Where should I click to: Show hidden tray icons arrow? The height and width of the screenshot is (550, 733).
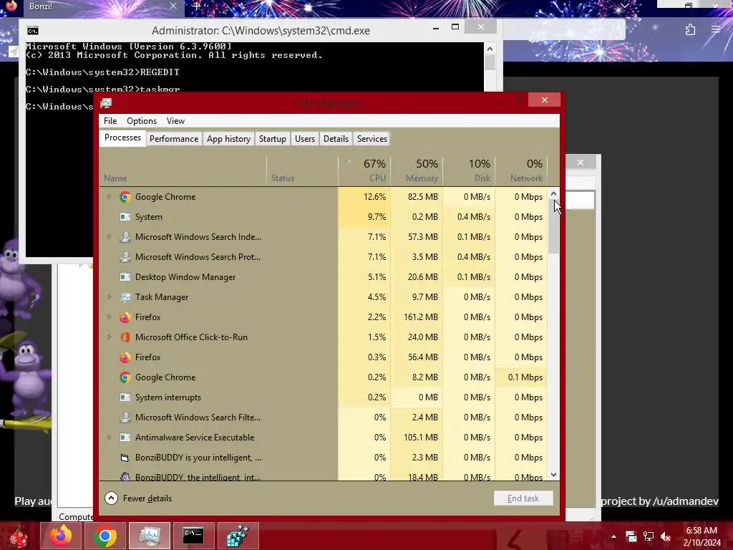613,536
